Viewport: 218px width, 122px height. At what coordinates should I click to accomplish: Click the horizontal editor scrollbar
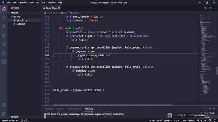pyautogui.click(x=112, y=105)
